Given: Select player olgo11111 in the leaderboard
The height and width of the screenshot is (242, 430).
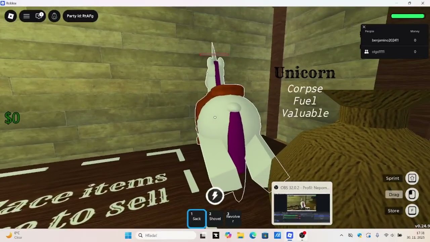Looking at the screenshot, I should pyautogui.click(x=378, y=52).
